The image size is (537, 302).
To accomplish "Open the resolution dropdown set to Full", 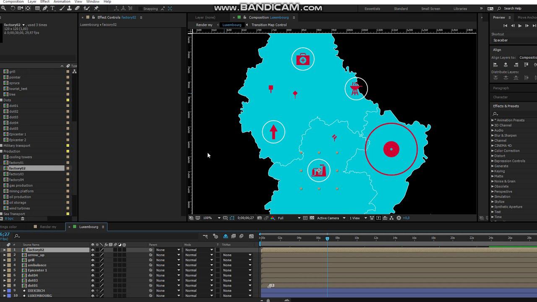I will tap(289, 218).
